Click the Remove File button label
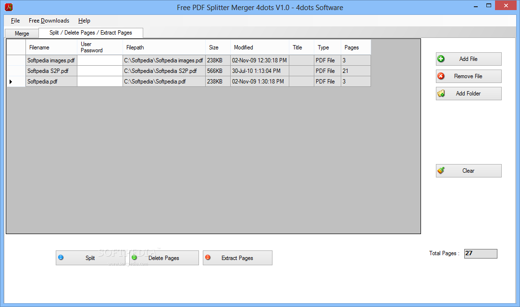 pyautogui.click(x=468, y=76)
